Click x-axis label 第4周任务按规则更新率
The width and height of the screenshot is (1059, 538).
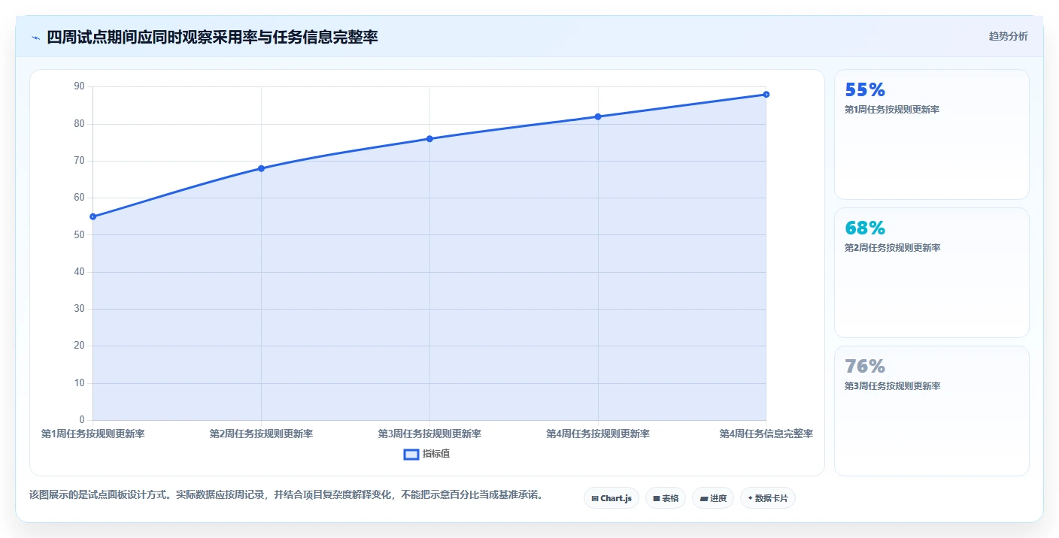598,434
